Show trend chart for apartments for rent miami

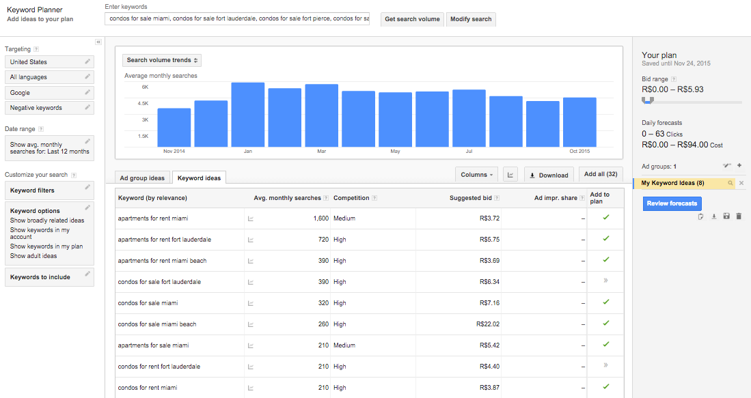251,218
